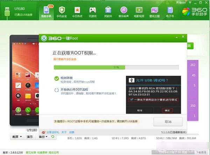Click the 360一键Root lock logo icon
The height and width of the screenshot is (155, 210).
click(44, 38)
